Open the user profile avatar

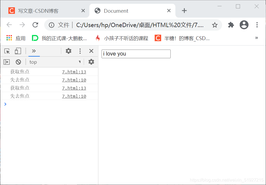coord(244,25)
